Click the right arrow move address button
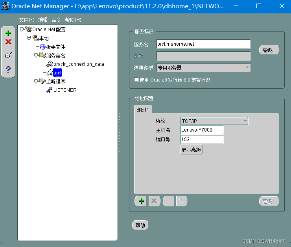Image resolution: width=291 pixels, height=247 pixels. coord(181,201)
